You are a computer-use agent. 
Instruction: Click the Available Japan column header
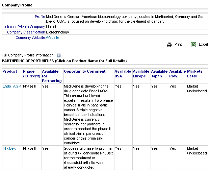point(159,74)
